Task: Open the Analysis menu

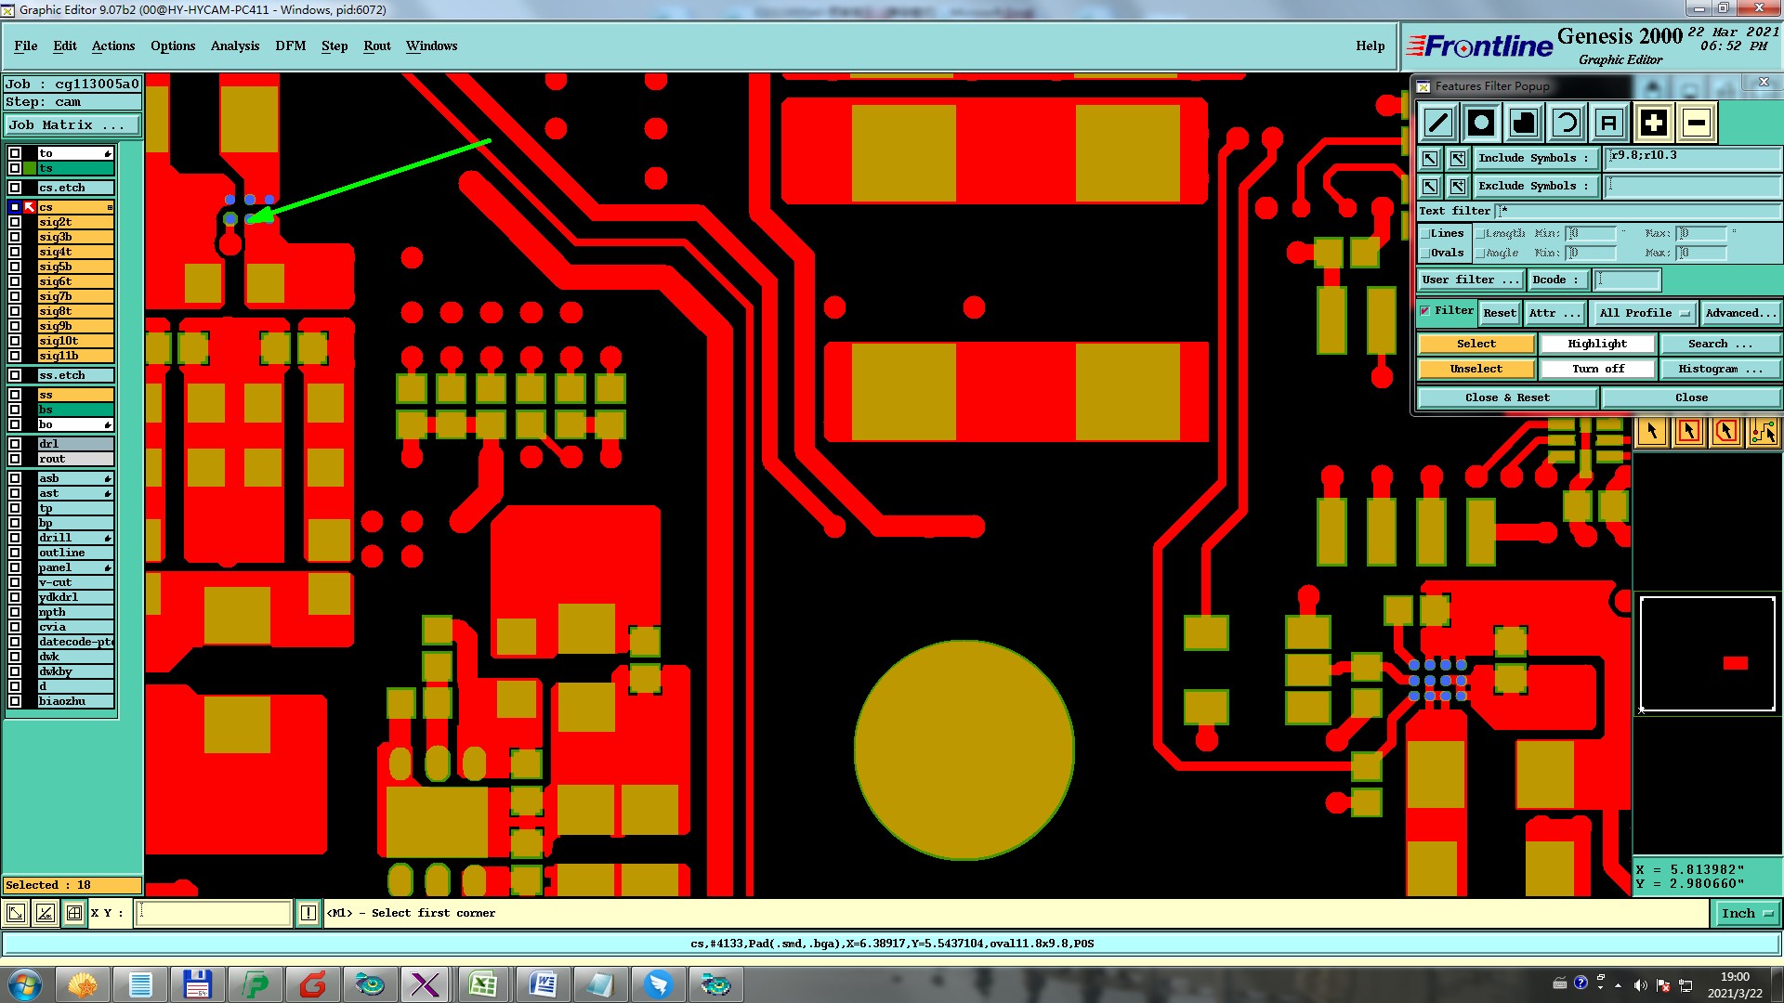Action: [234, 46]
